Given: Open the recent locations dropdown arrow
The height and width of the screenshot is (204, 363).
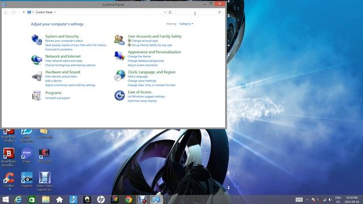Looking at the screenshot, I should 19,12.
